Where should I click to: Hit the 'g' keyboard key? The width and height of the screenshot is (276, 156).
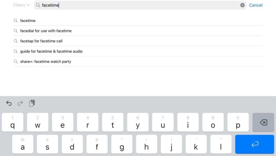[x=122, y=145]
